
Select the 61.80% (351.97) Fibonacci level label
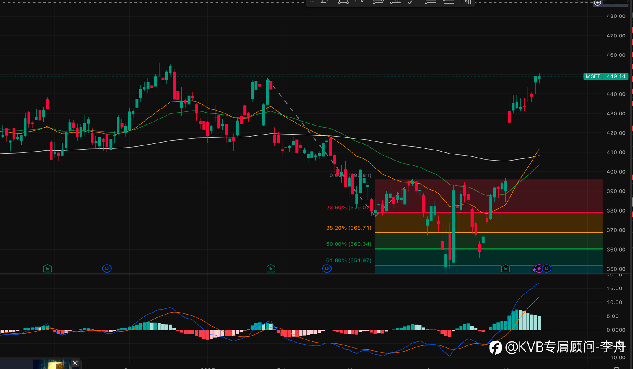point(349,260)
